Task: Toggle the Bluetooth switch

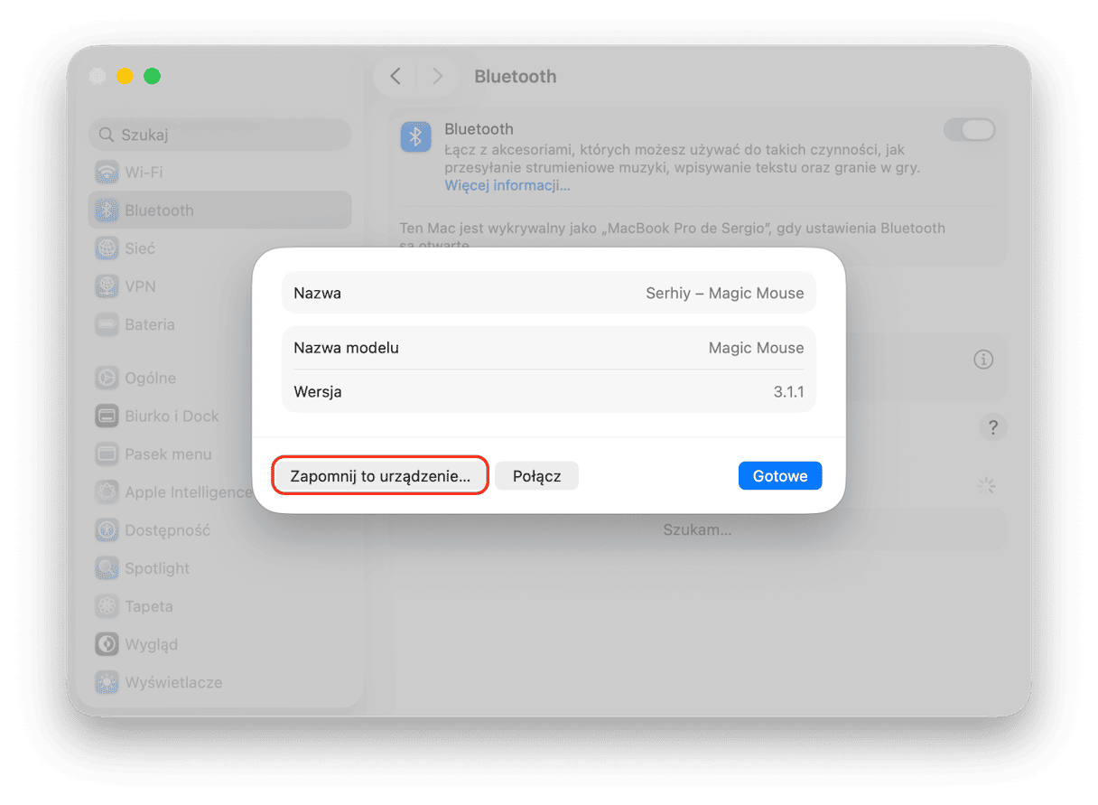Action: pyautogui.click(x=969, y=130)
